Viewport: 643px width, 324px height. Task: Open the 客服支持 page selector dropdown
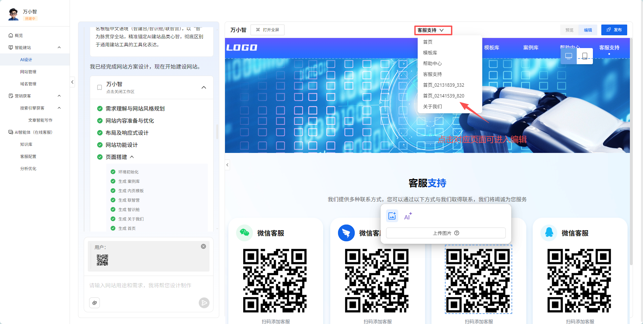[x=433, y=30]
